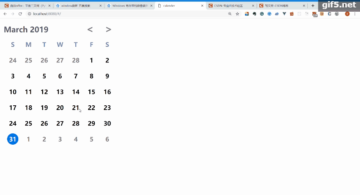360x195 pixels.
Task: Open the user profile avatar
Action: tap(347, 14)
